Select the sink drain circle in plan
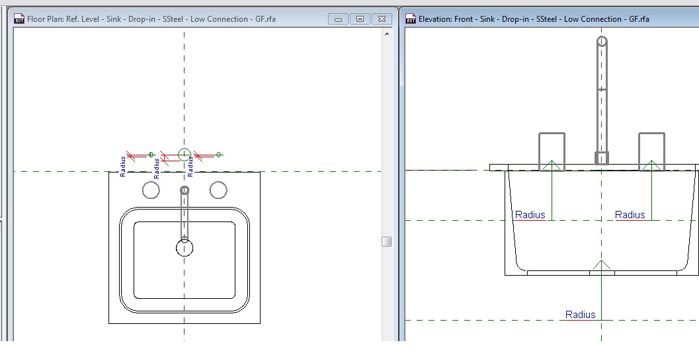 185,248
